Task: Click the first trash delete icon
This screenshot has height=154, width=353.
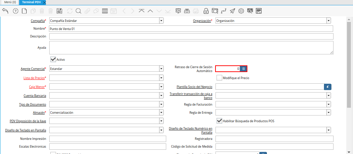Action: [x=42, y=11]
